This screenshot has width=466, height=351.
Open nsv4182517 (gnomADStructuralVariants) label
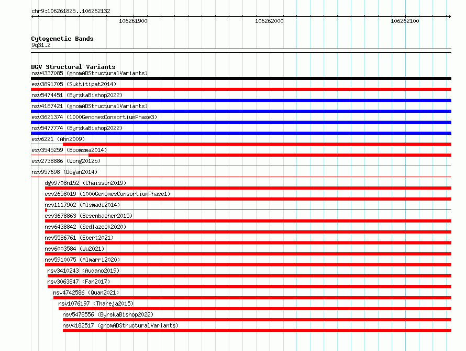(120, 325)
